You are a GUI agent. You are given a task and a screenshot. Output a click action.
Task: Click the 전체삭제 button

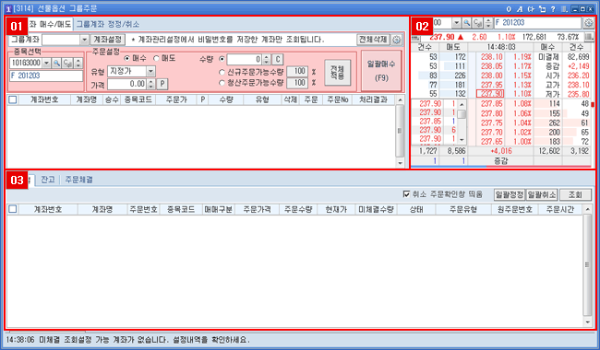pyautogui.click(x=374, y=40)
